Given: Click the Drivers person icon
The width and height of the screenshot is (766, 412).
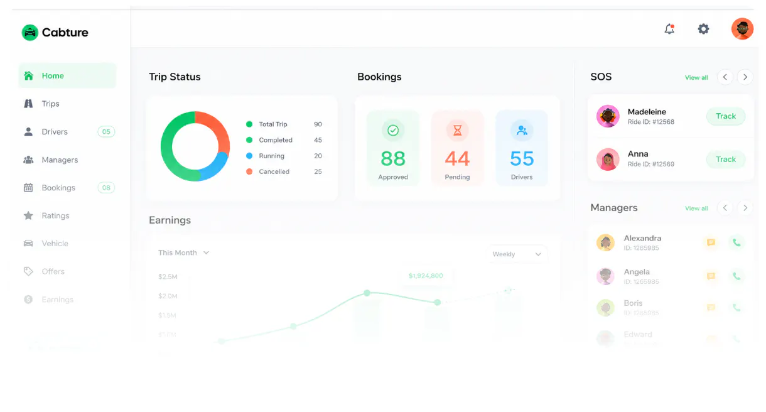Looking at the screenshot, I should (x=28, y=132).
